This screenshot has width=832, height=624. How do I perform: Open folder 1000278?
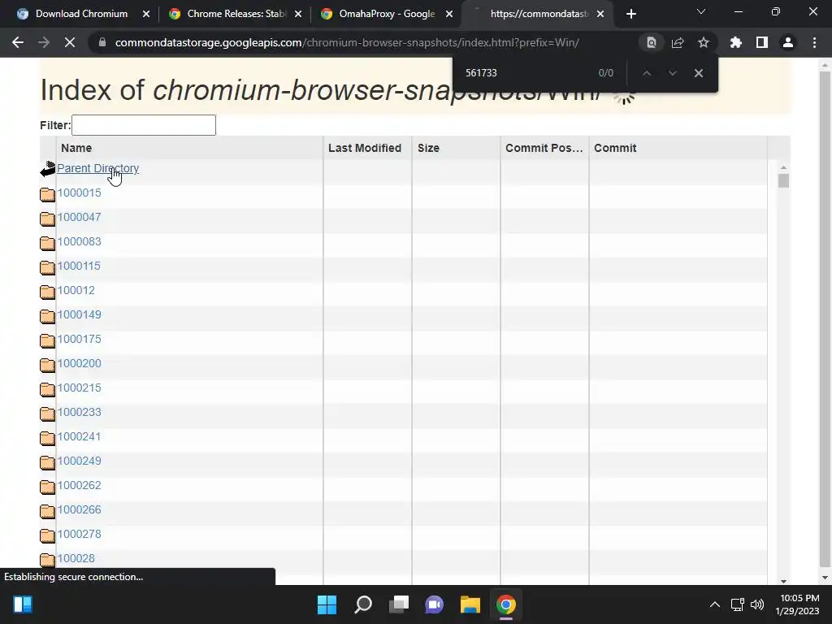(79, 535)
